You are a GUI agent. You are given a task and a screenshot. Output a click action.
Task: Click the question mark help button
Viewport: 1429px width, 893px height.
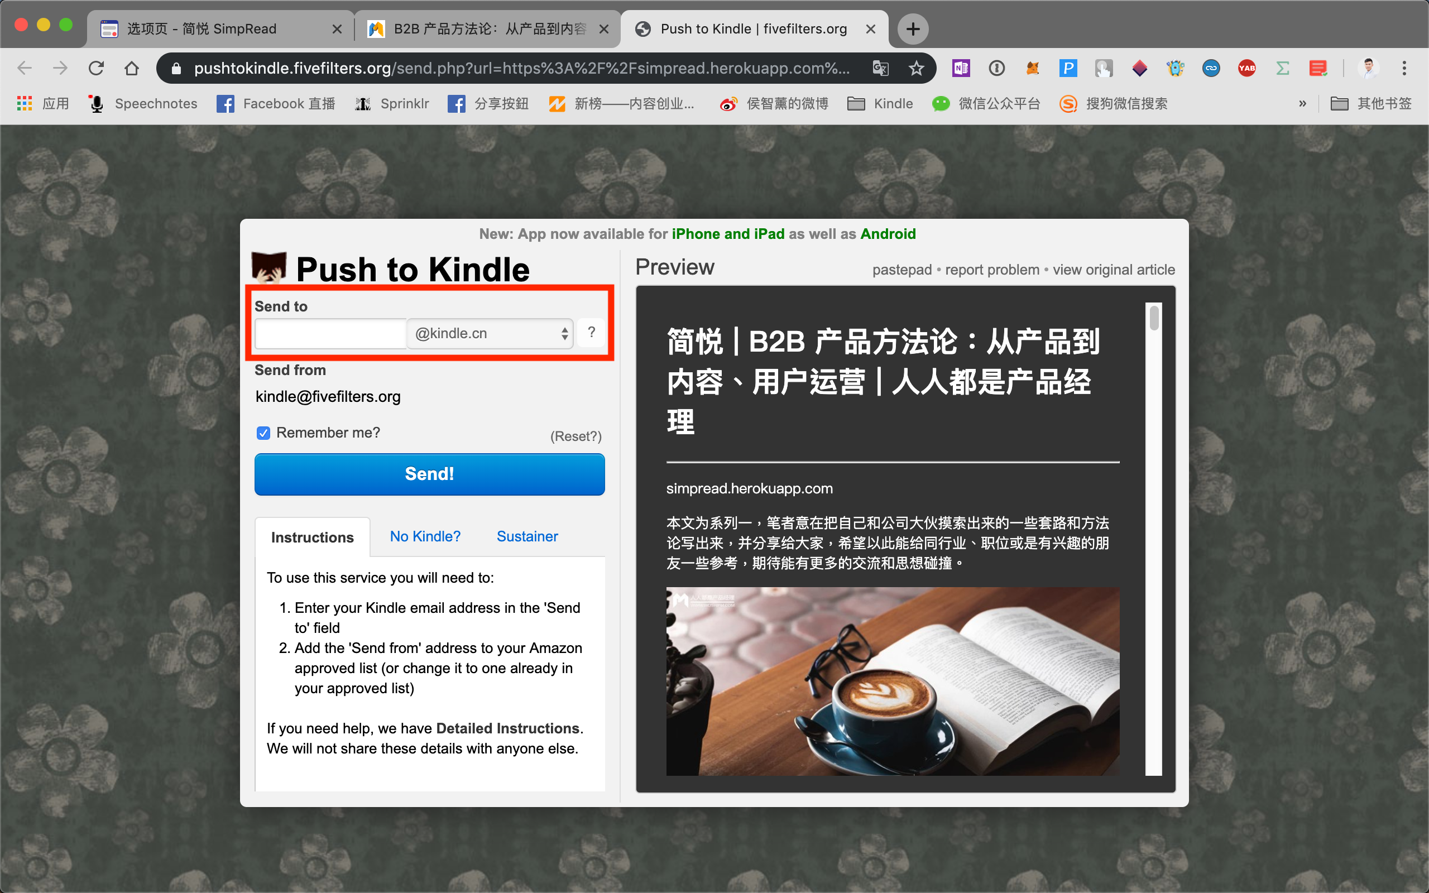pos(591,333)
